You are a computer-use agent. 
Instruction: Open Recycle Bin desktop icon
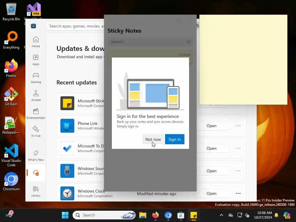tap(11, 12)
